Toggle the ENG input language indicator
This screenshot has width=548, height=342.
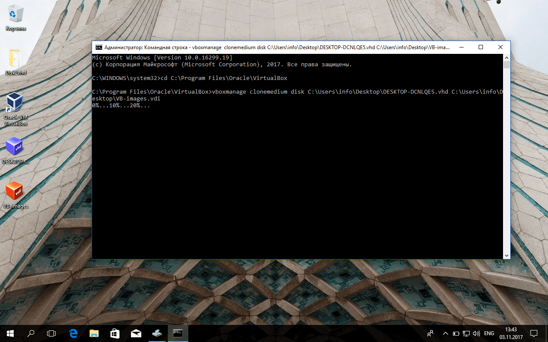(488, 333)
